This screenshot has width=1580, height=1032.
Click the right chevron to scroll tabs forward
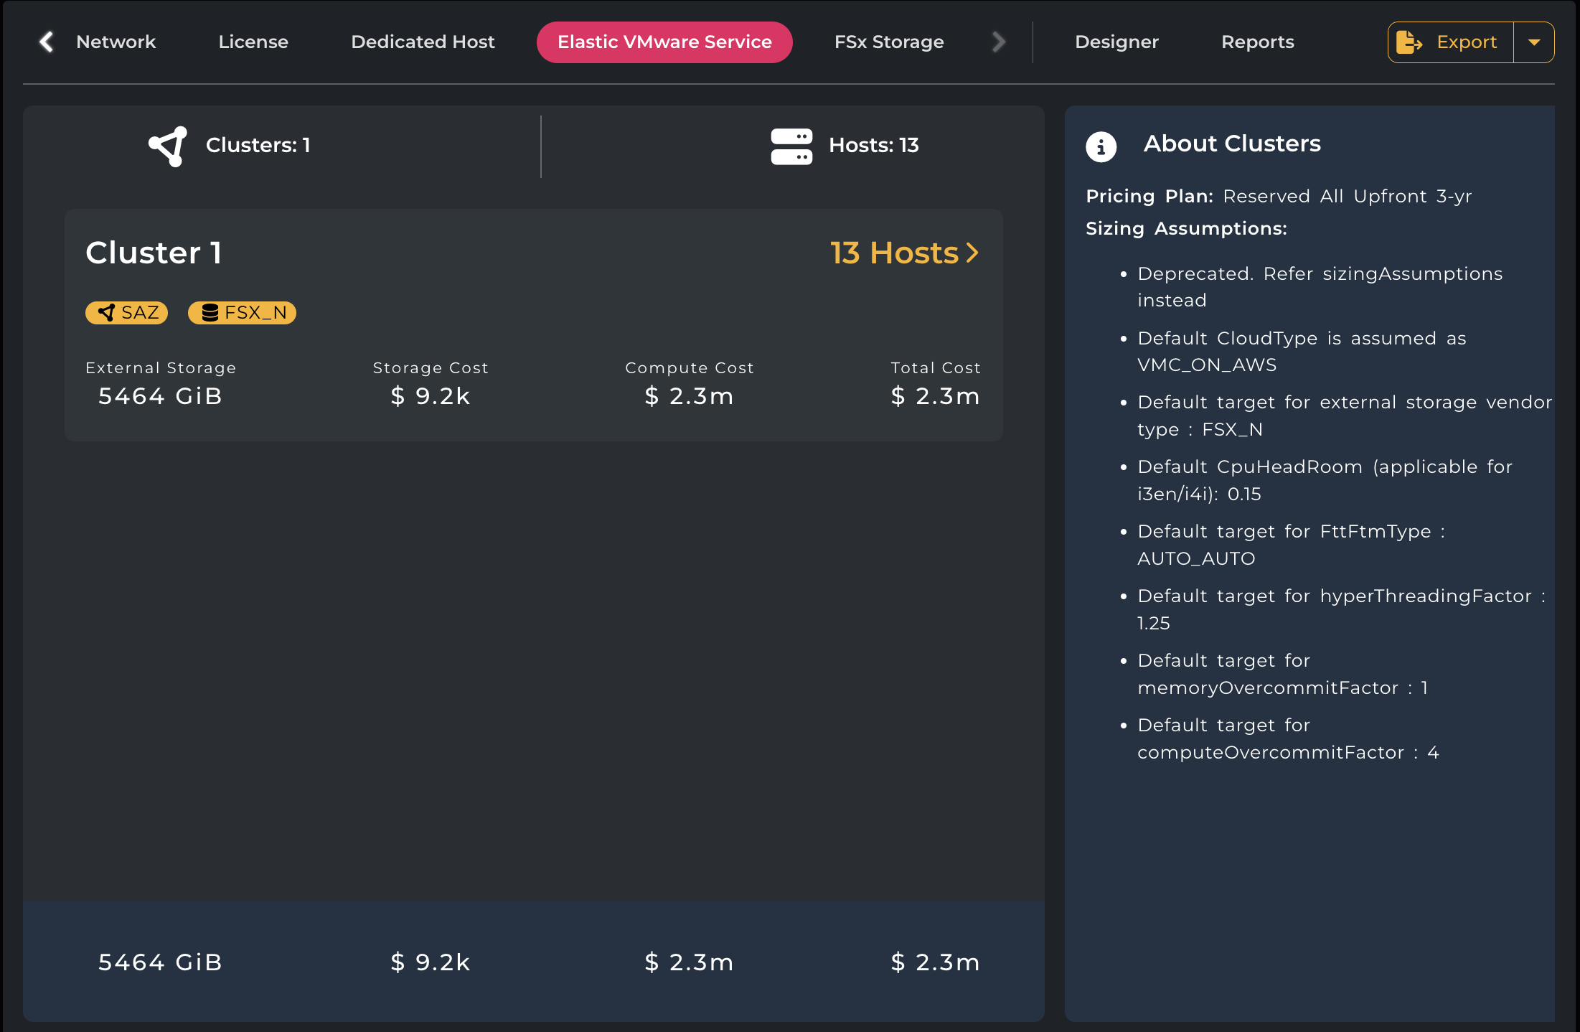pyautogui.click(x=998, y=42)
